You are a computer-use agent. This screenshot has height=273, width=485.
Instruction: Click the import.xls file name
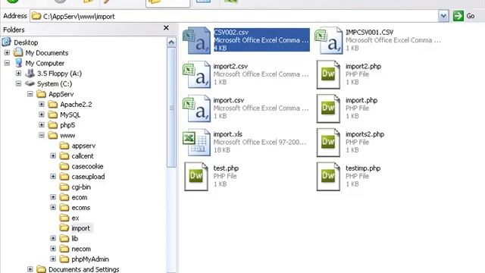(228, 134)
